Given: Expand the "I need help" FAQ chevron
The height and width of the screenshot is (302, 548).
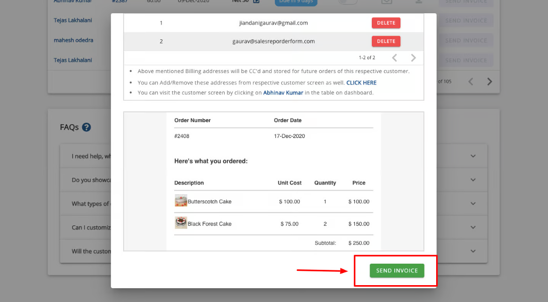Looking at the screenshot, I should 473,156.
